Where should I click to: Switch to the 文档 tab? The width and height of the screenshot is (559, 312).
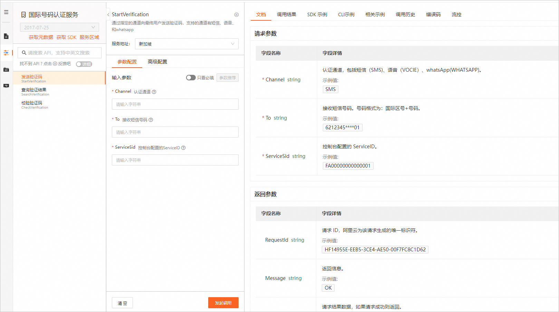[x=261, y=14]
